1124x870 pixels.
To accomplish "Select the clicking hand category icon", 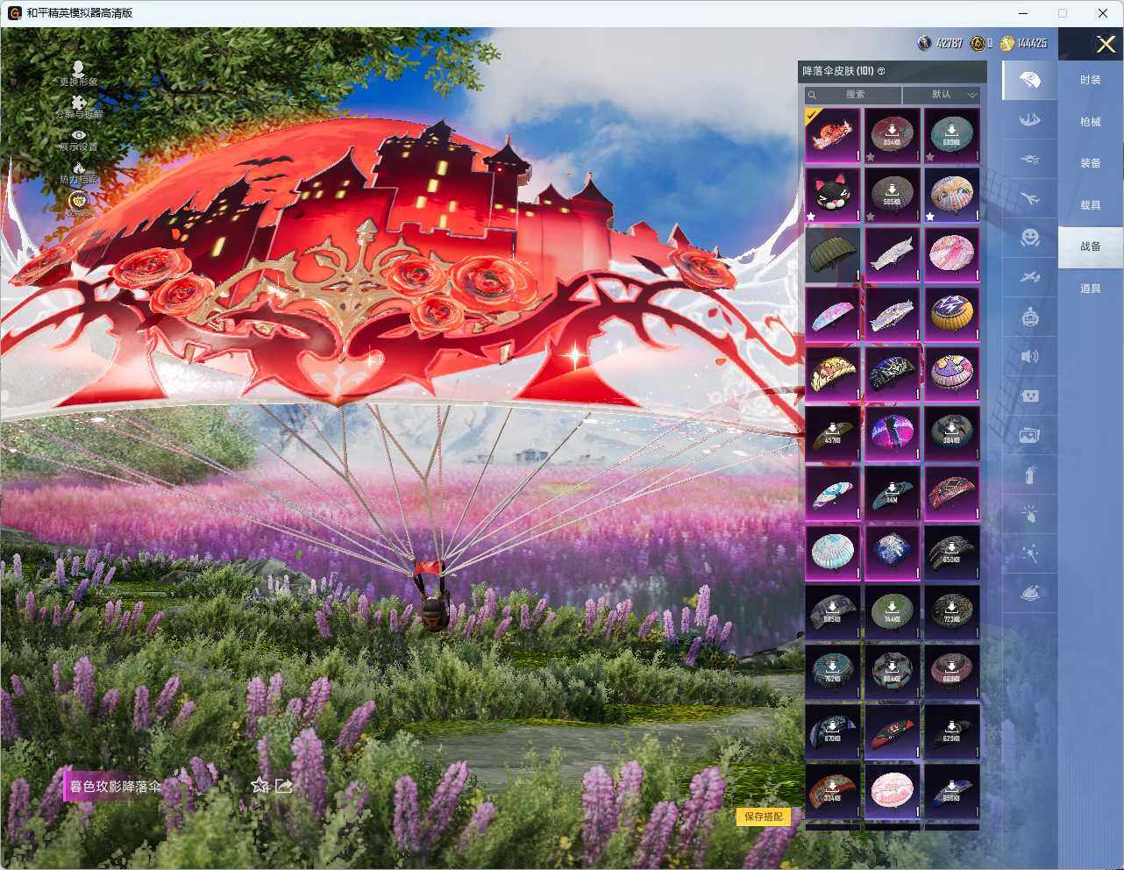I will tap(1030, 514).
